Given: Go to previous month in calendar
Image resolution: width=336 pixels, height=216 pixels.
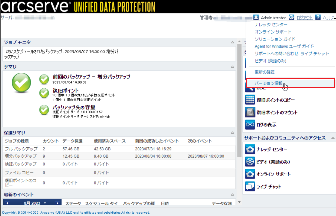Looking at the screenshot, I should (x=7, y=203).
